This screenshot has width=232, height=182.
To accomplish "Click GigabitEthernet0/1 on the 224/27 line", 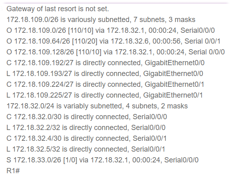I will coord(174,84).
